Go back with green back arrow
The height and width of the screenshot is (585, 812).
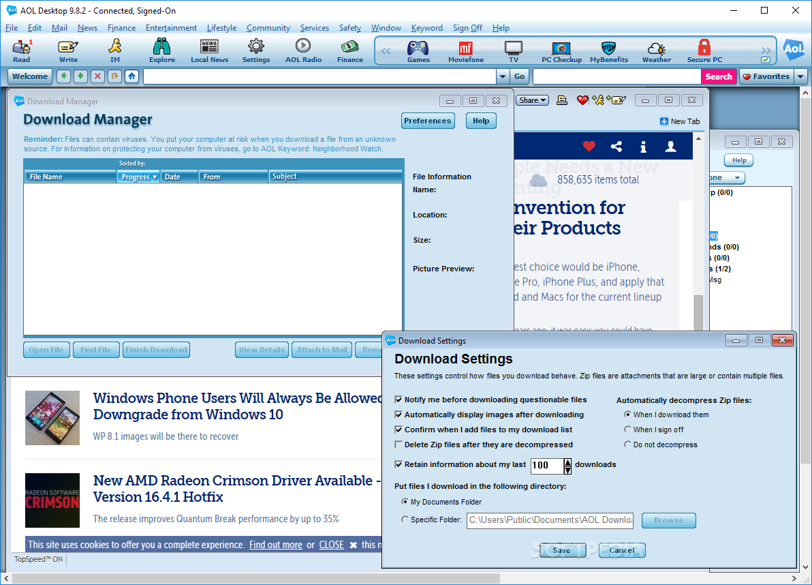[64, 76]
